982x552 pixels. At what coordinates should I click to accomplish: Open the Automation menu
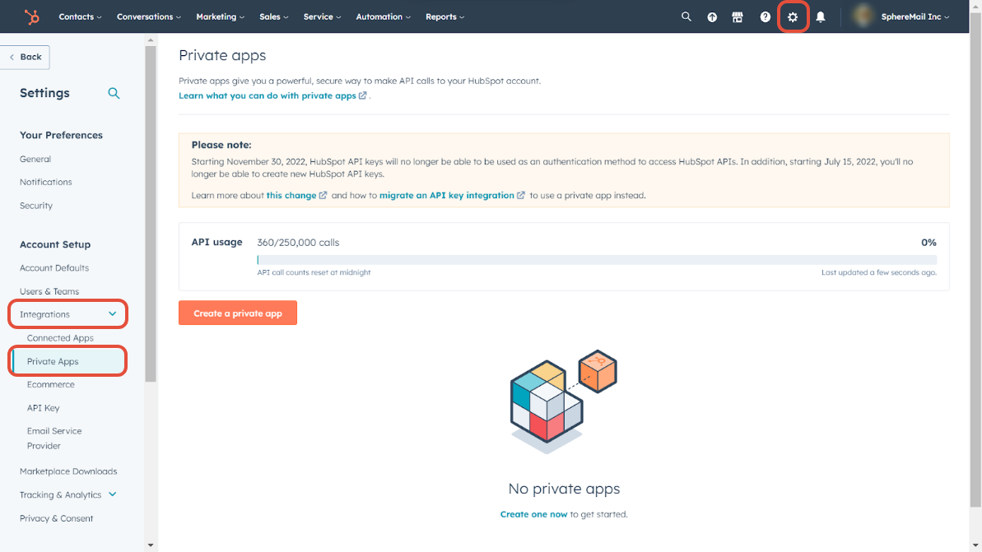coord(384,17)
